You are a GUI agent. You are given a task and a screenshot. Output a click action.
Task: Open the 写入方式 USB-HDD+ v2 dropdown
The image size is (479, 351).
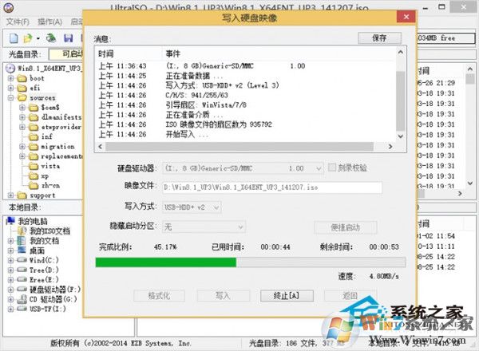216,207
